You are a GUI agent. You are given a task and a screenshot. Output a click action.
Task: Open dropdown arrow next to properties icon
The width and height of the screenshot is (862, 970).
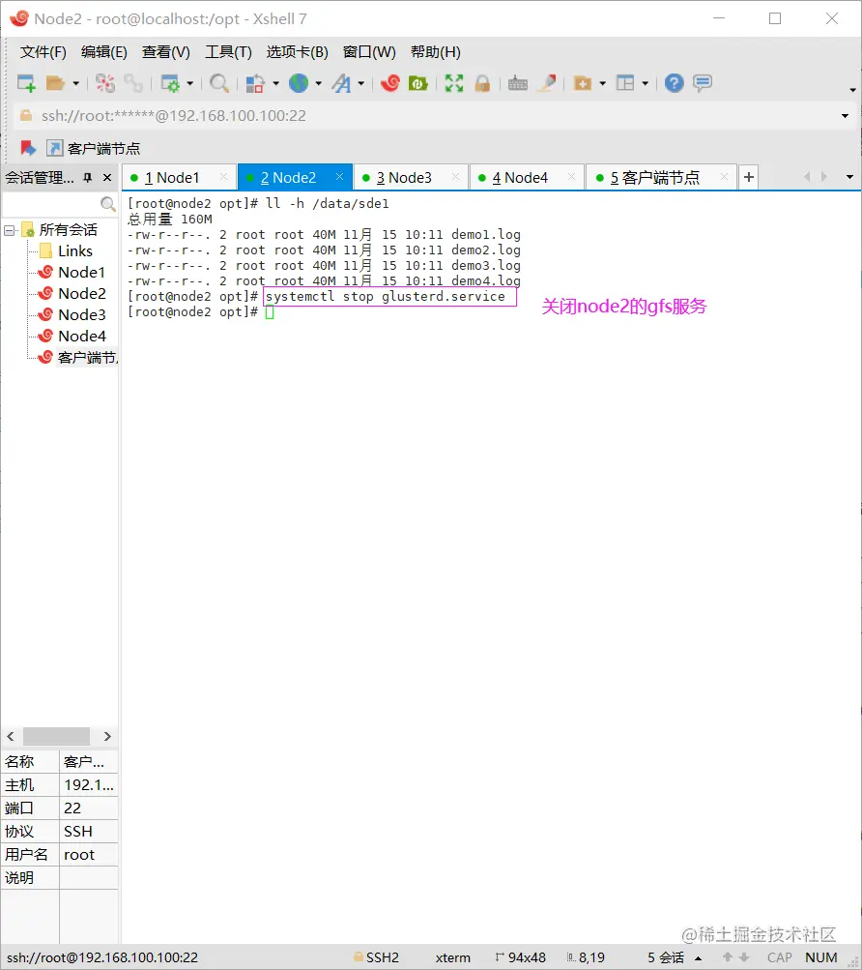click(x=189, y=83)
